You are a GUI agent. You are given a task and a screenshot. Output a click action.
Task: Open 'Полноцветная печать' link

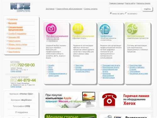[x=111, y=65]
